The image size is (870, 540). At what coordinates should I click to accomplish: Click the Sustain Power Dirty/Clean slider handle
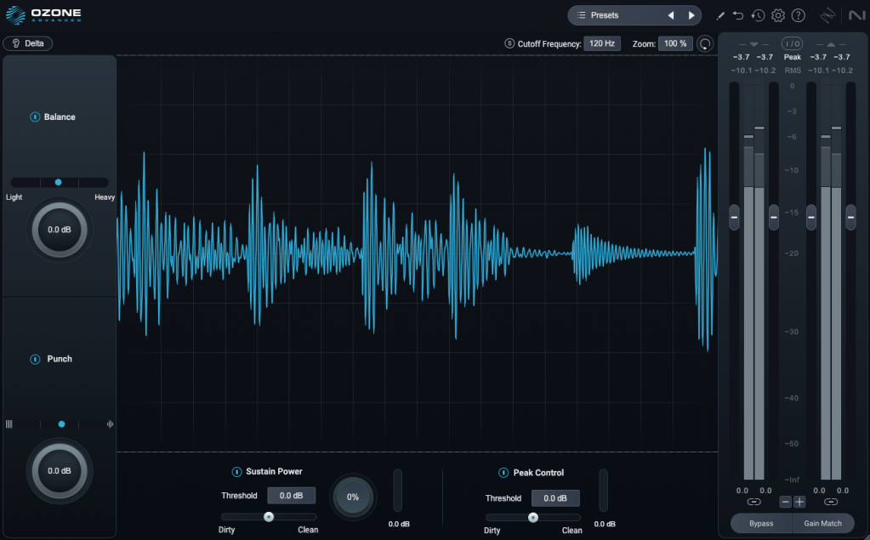(x=269, y=516)
